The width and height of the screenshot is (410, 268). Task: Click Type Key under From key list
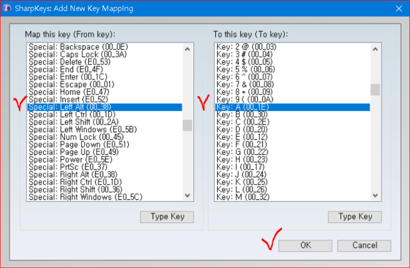click(x=167, y=217)
